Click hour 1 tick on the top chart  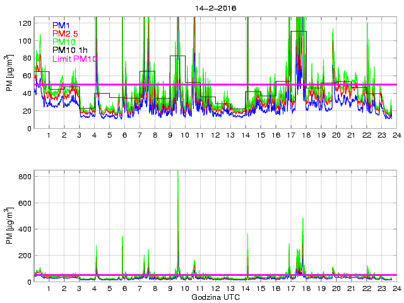pyautogui.click(x=49, y=136)
